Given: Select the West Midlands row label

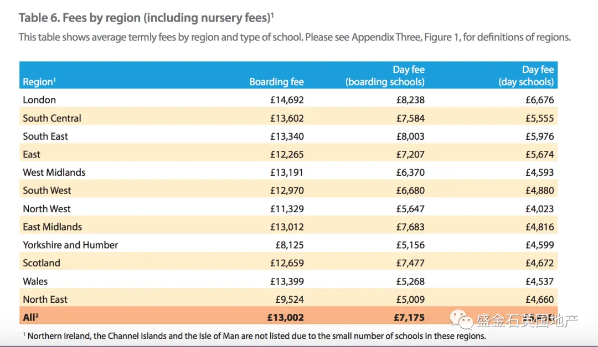Looking at the screenshot, I should tap(54, 172).
